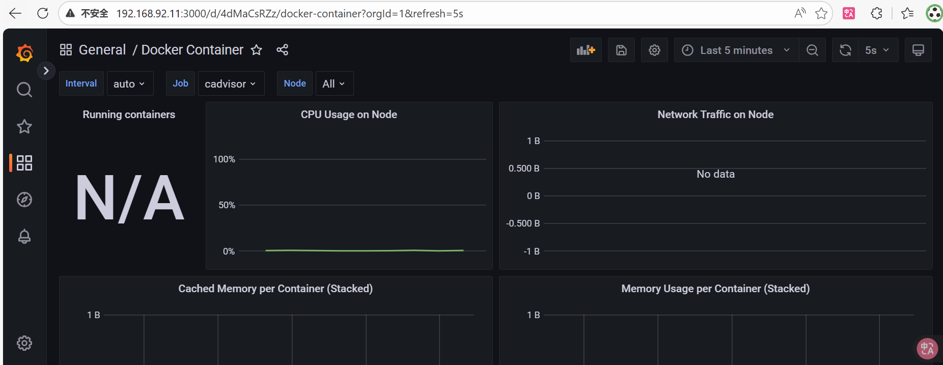Open browser read aloud icon
Viewport: 943px width, 365px height.
click(x=800, y=13)
